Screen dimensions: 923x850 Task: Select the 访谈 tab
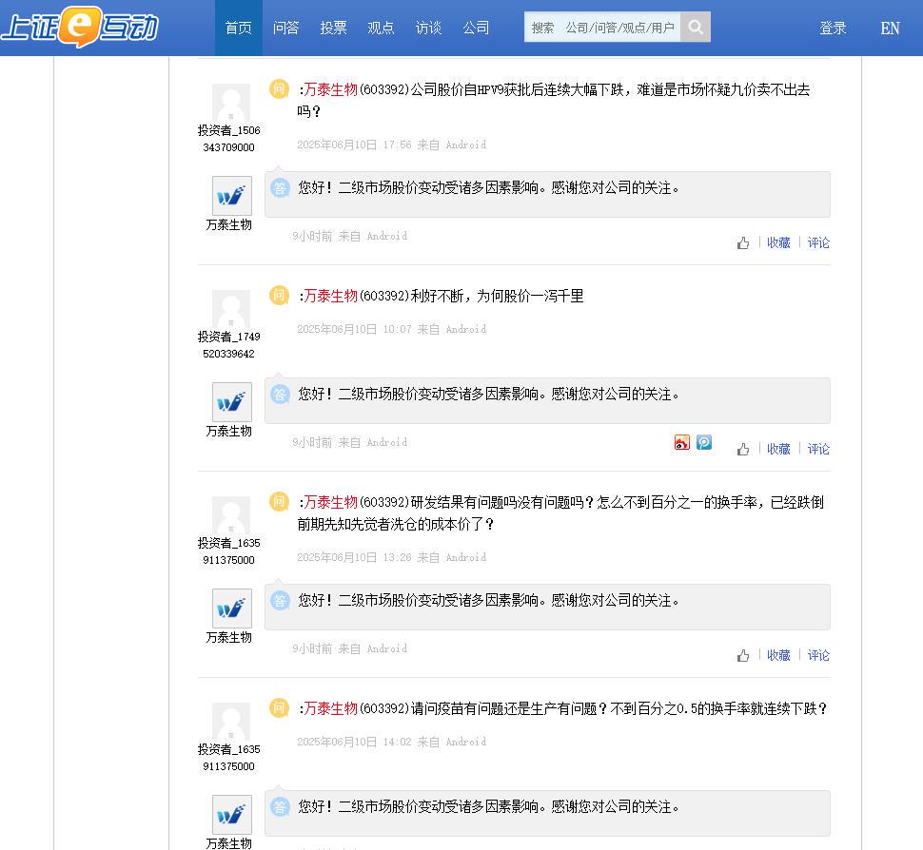[428, 28]
